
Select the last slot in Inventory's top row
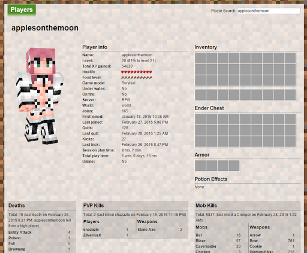(290, 58)
